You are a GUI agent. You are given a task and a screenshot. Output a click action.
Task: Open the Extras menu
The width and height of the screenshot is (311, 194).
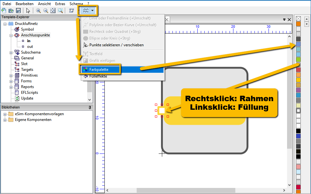click(x=60, y=4)
